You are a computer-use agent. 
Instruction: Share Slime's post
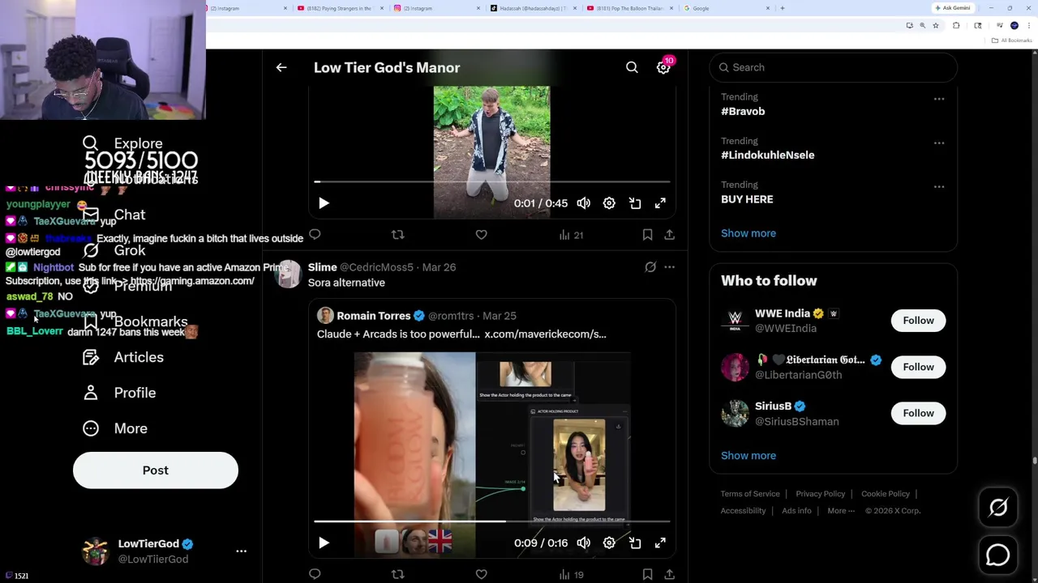[669, 575]
